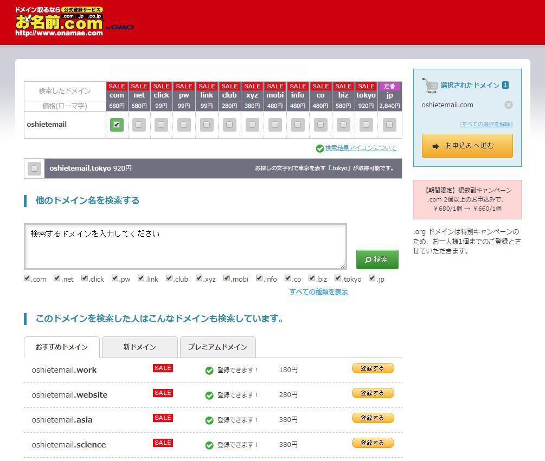Untick the .click search filter checkbox
This screenshot has width=545, height=461.
(x=85, y=278)
